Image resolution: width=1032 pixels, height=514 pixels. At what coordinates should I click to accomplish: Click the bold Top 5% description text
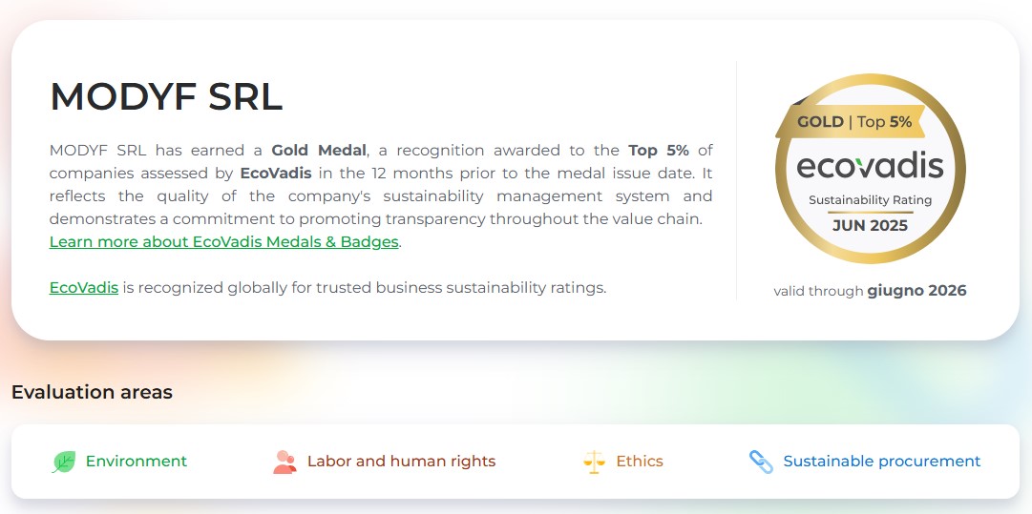(x=659, y=151)
